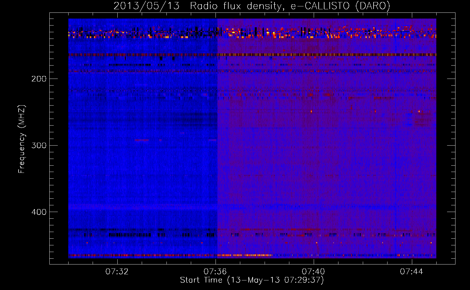Viewport: 470px width, 290px height.
Task: Click the 07:36 time tick label
Action: tap(215, 272)
